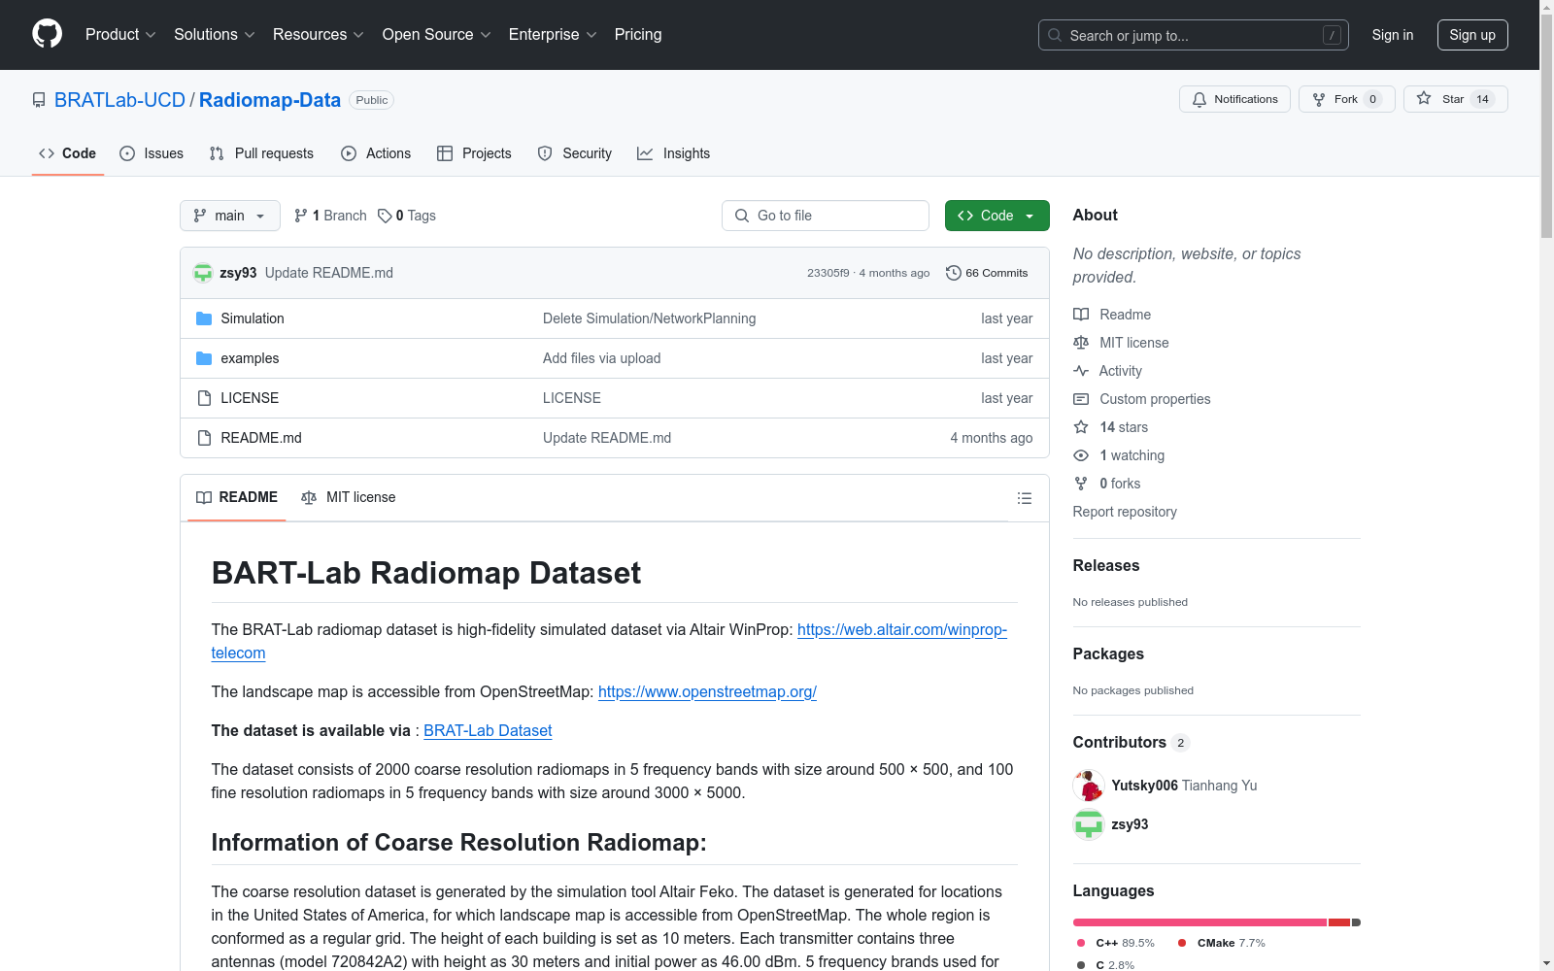Click the GitHub logo icon
1554x971 pixels.
(47, 34)
